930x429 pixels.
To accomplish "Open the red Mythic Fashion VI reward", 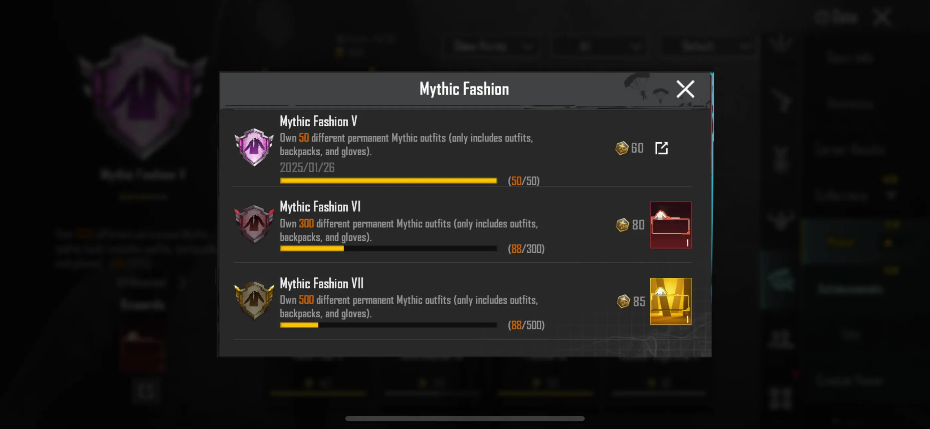I will (x=671, y=224).
